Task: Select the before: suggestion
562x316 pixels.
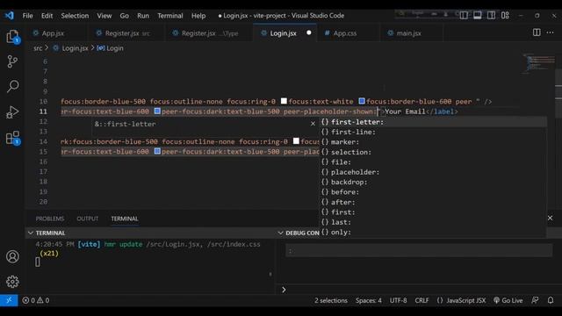Action: coord(433,192)
